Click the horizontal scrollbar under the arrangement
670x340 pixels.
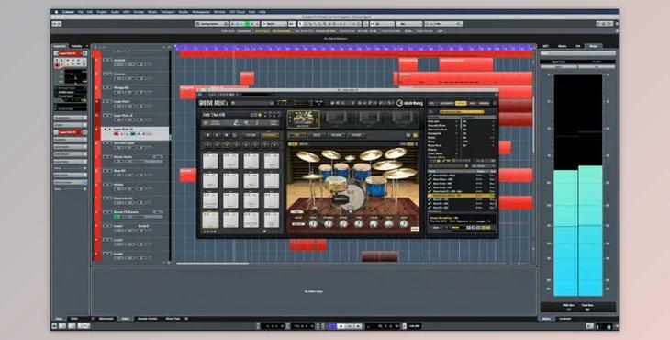[212, 263]
